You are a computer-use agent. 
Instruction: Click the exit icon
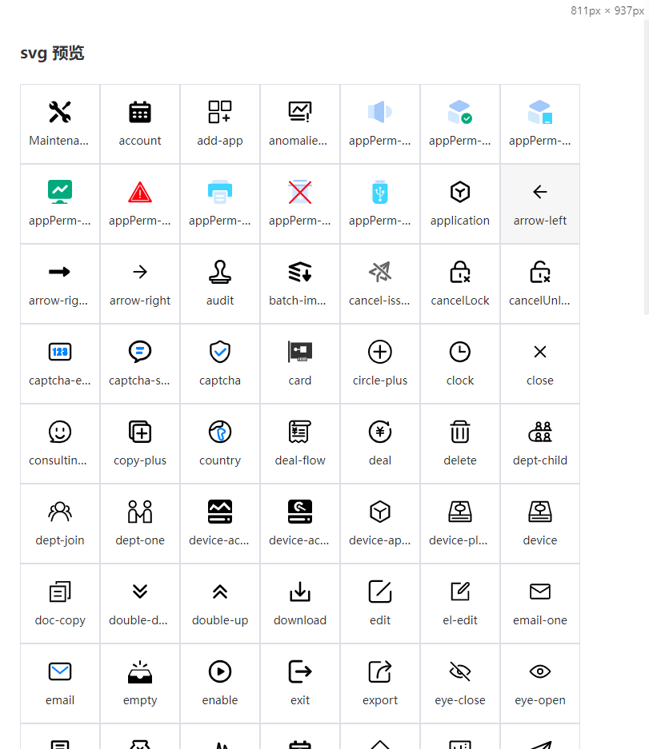click(300, 671)
